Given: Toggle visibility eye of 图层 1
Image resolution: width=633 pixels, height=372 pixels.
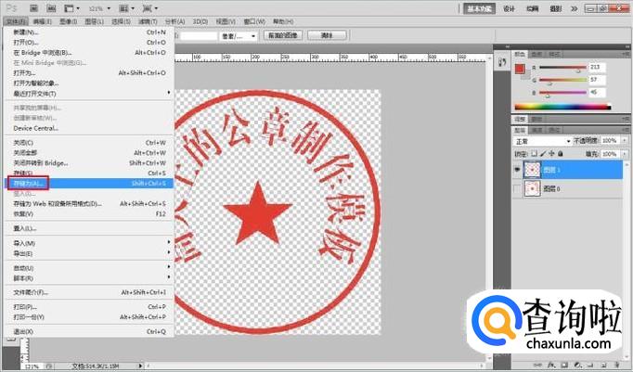Looking at the screenshot, I should (518, 170).
